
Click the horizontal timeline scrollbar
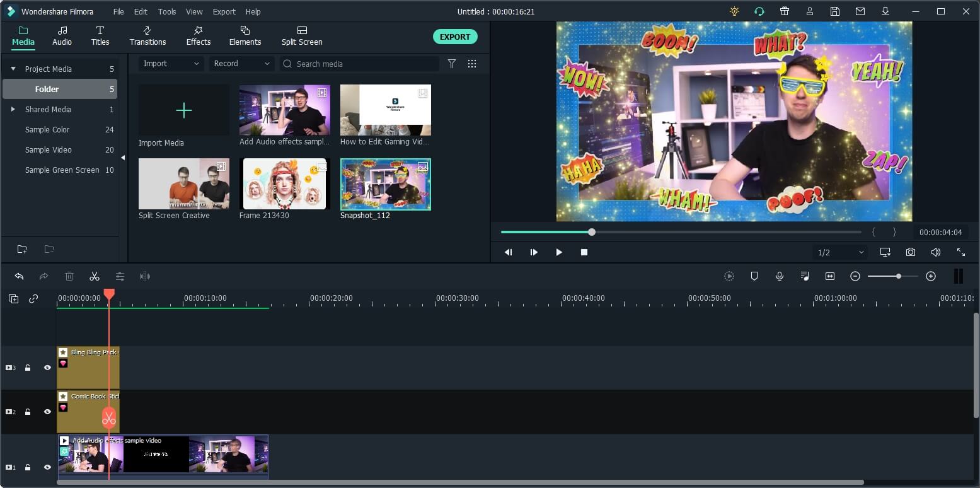click(x=460, y=483)
